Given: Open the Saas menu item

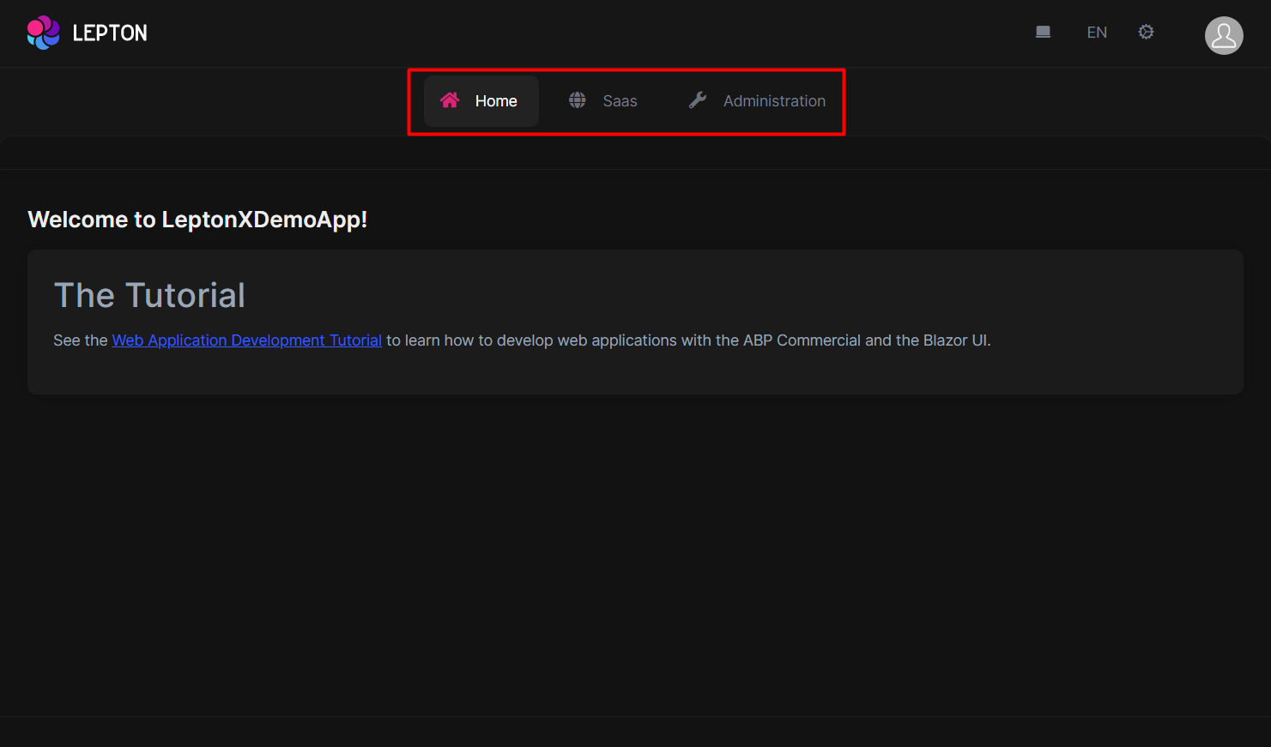Looking at the screenshot, I should click(619, 100).
